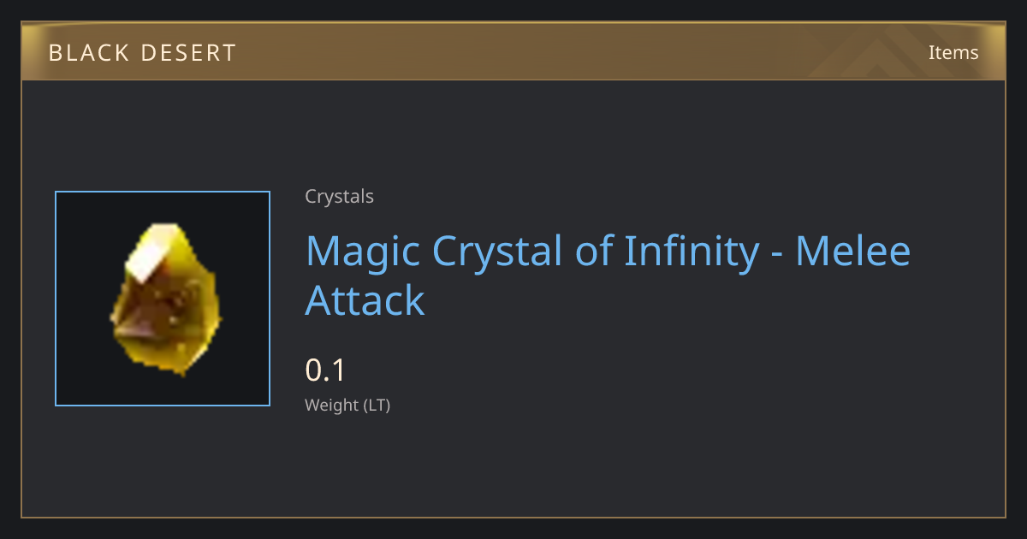Click the blue-bordered item thumbnail frame
Viewport: 1027px width, 539px height.
(163, 299)
